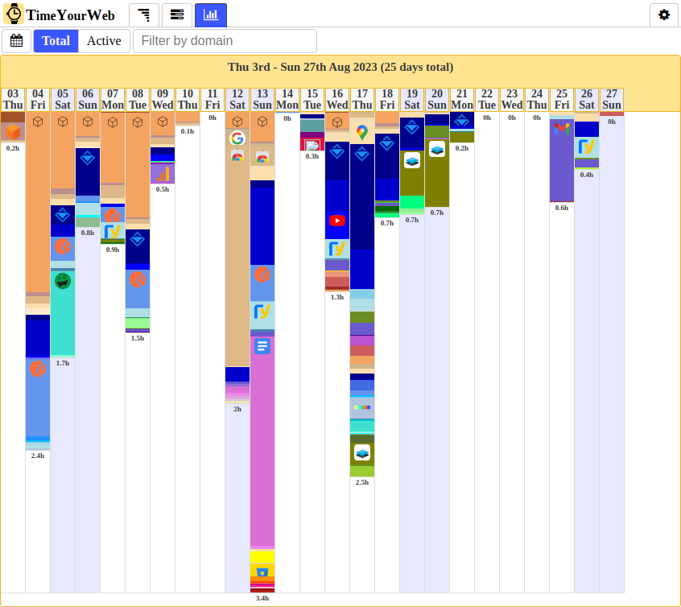Click the Google G favicon in Saturday 12 column
The width and height of the screenshot is (681, 607).
[x=237, y=138]
